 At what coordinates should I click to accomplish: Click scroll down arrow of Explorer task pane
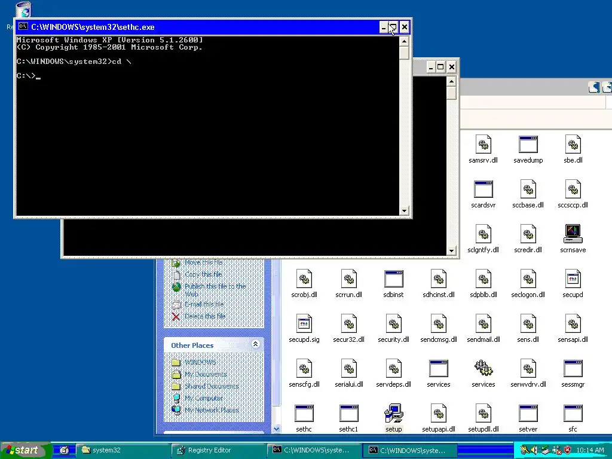[276, 429]
